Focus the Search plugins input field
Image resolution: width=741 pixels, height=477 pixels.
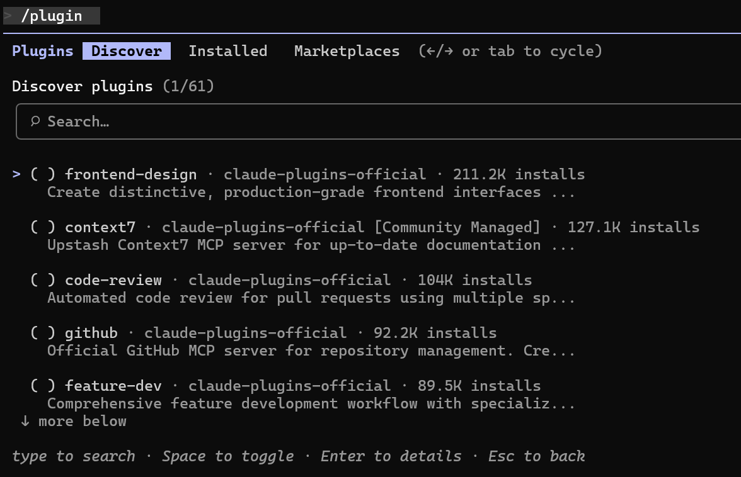click(x=378, y=121)
